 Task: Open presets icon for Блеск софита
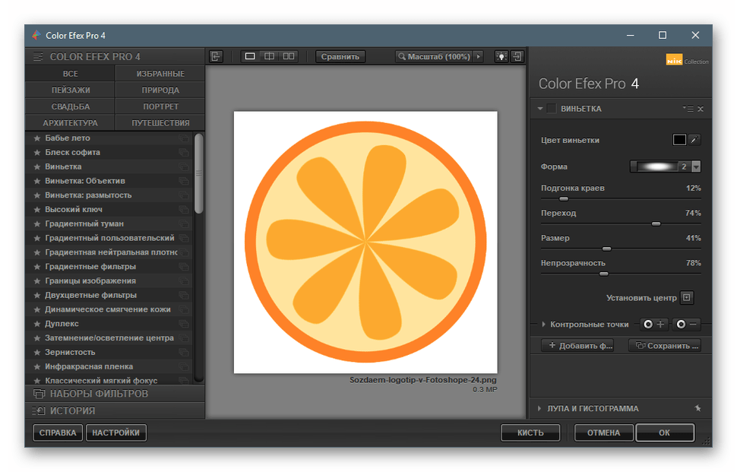[184, 152]
